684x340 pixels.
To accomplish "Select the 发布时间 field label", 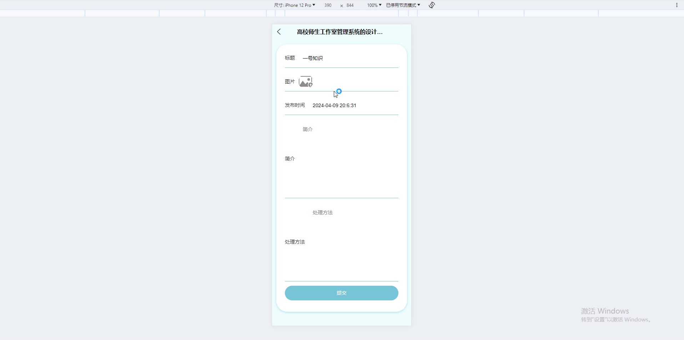I will (295, 105).
